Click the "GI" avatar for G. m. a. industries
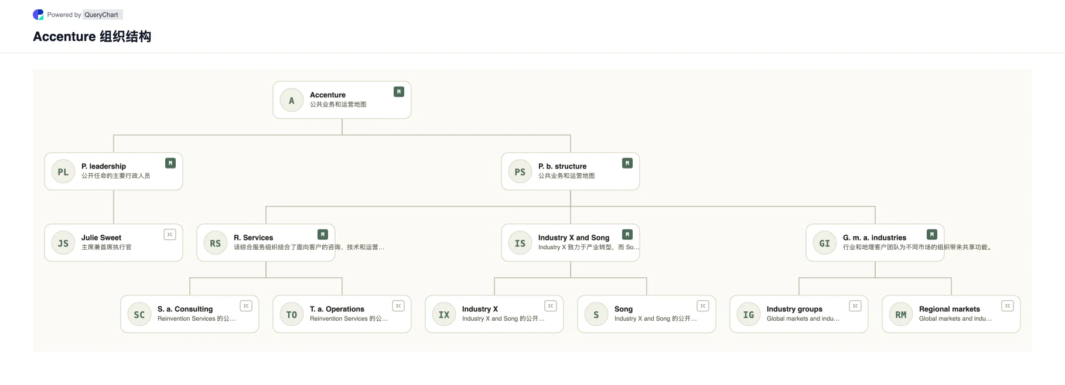This screenshot has height=385, width=1065. point(825,243)
